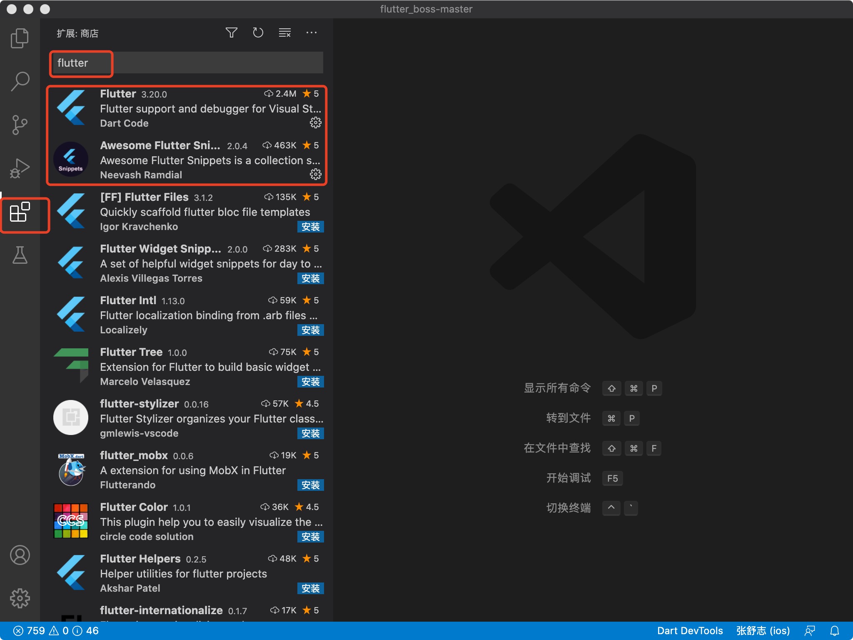Viewport: 853px width, 640px height.
Task: Click the Flutter extension logo
Action: [x=71, y=107]
